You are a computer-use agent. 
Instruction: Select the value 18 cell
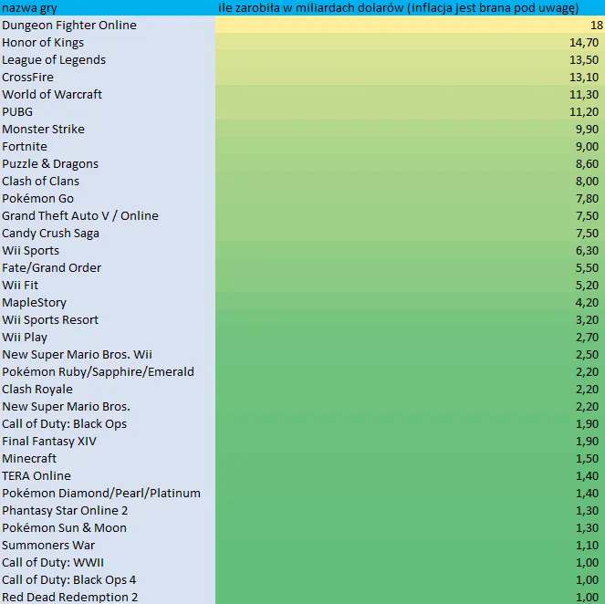pyautogui.click(x=410, y=25)
